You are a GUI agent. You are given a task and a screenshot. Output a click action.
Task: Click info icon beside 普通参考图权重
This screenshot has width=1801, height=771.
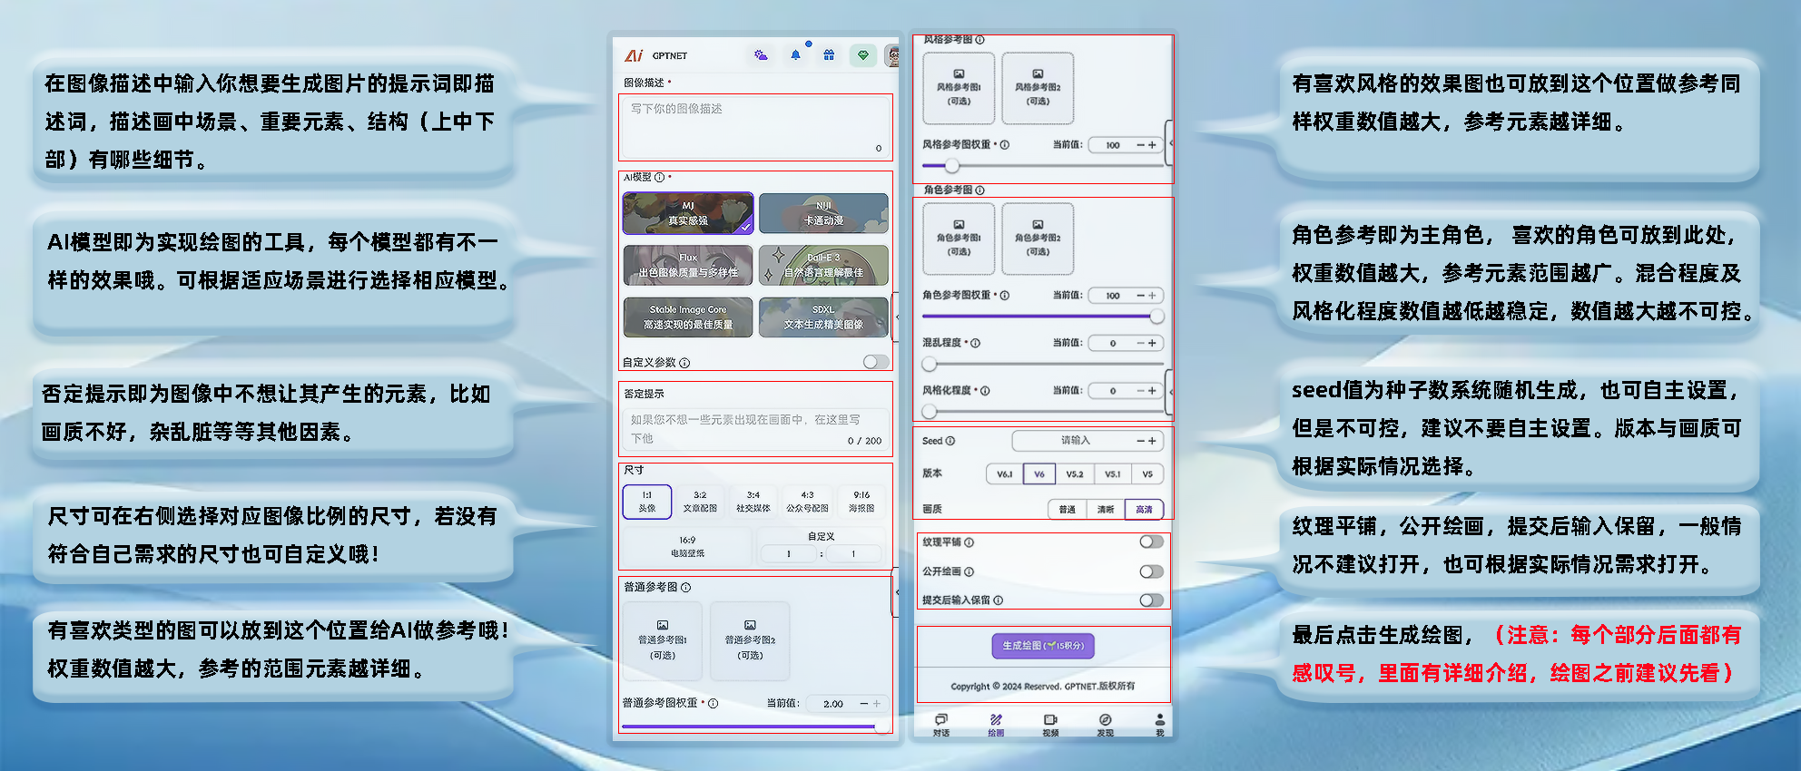714,703
